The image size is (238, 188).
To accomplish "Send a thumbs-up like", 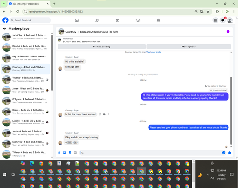I will (x=229, y=153).
